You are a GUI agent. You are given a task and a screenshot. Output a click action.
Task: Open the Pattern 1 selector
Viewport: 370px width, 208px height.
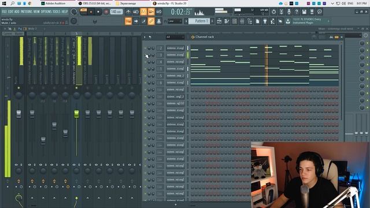coord(199,21)
